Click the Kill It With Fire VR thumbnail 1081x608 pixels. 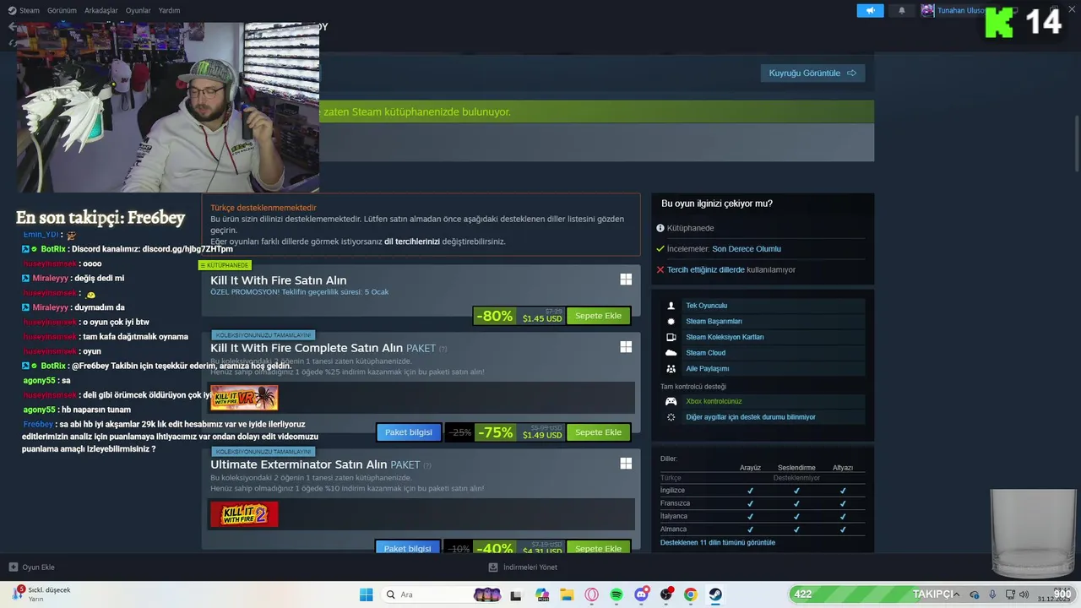[244, 398]
